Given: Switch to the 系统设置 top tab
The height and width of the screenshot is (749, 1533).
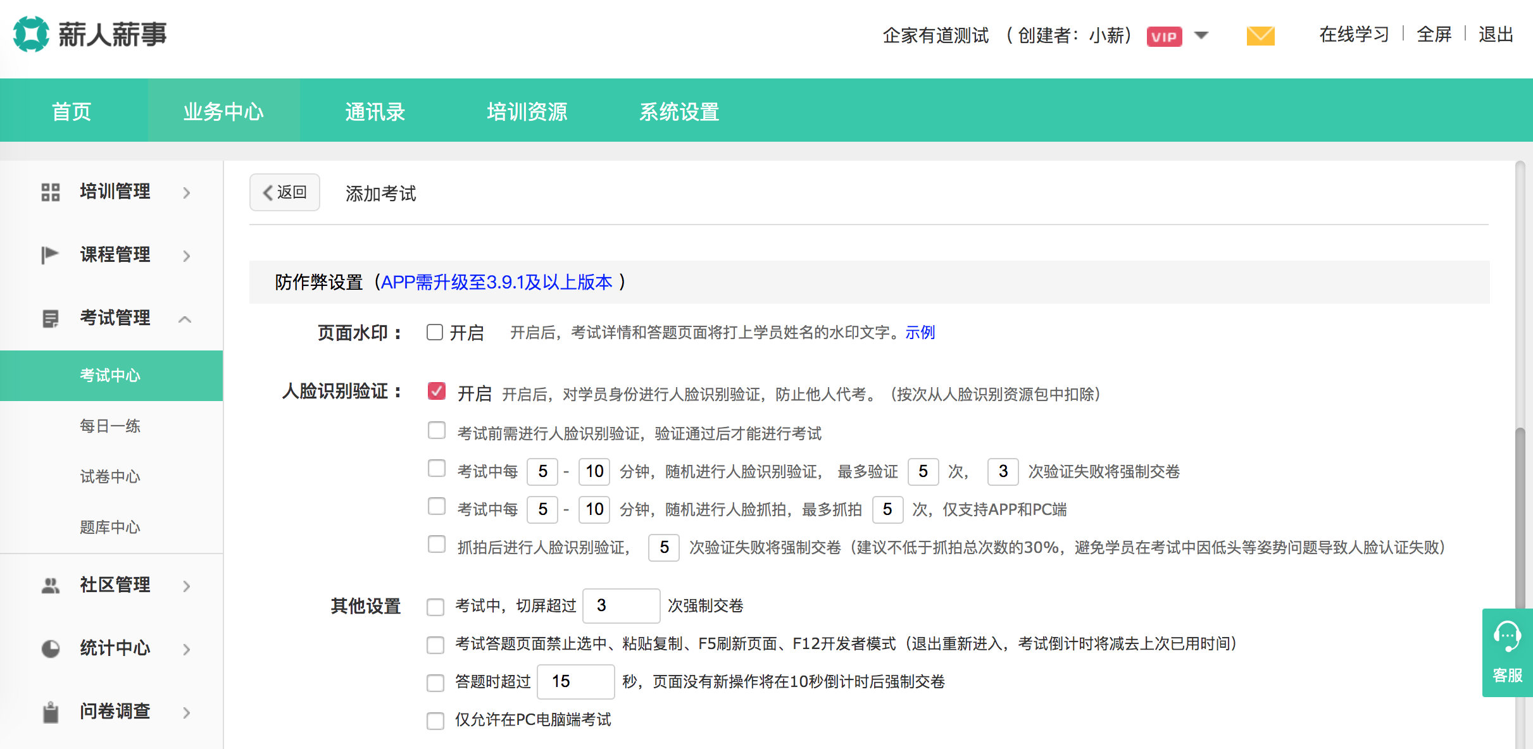Looking at the screenshot, I should (x=679, y=112).
